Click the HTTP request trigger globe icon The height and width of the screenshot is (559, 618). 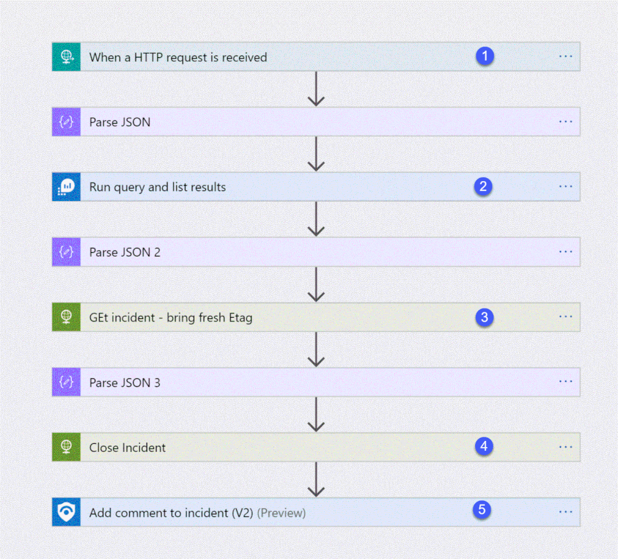pos(66,57)
